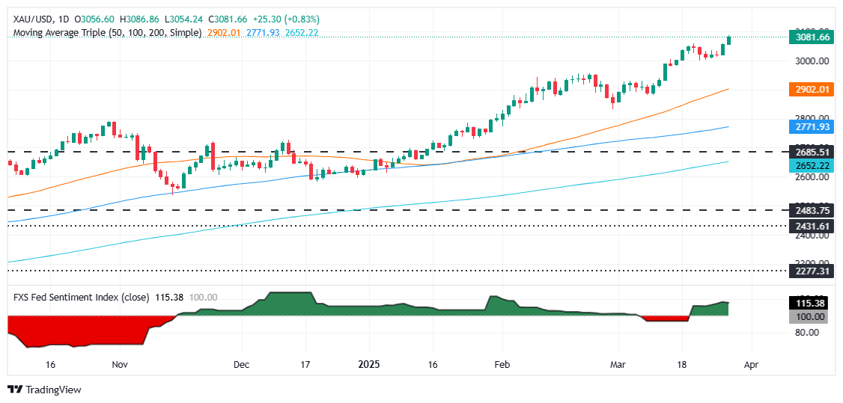Click the 2483.75 dashed line label
Image resolution: width=843 pixels, height=403 pixels.
pos(812,211)
